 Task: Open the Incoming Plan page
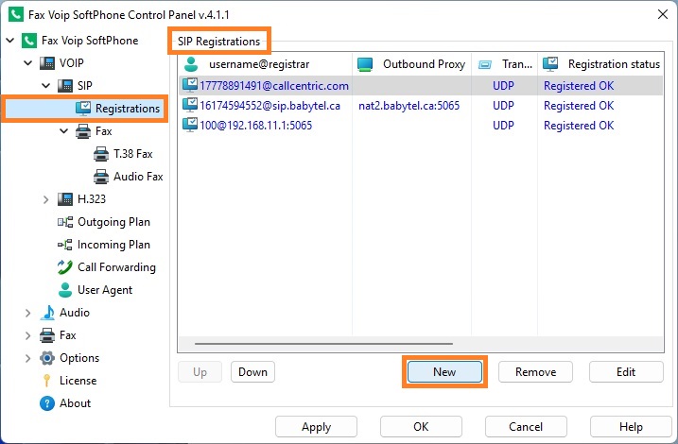[113, 245]
